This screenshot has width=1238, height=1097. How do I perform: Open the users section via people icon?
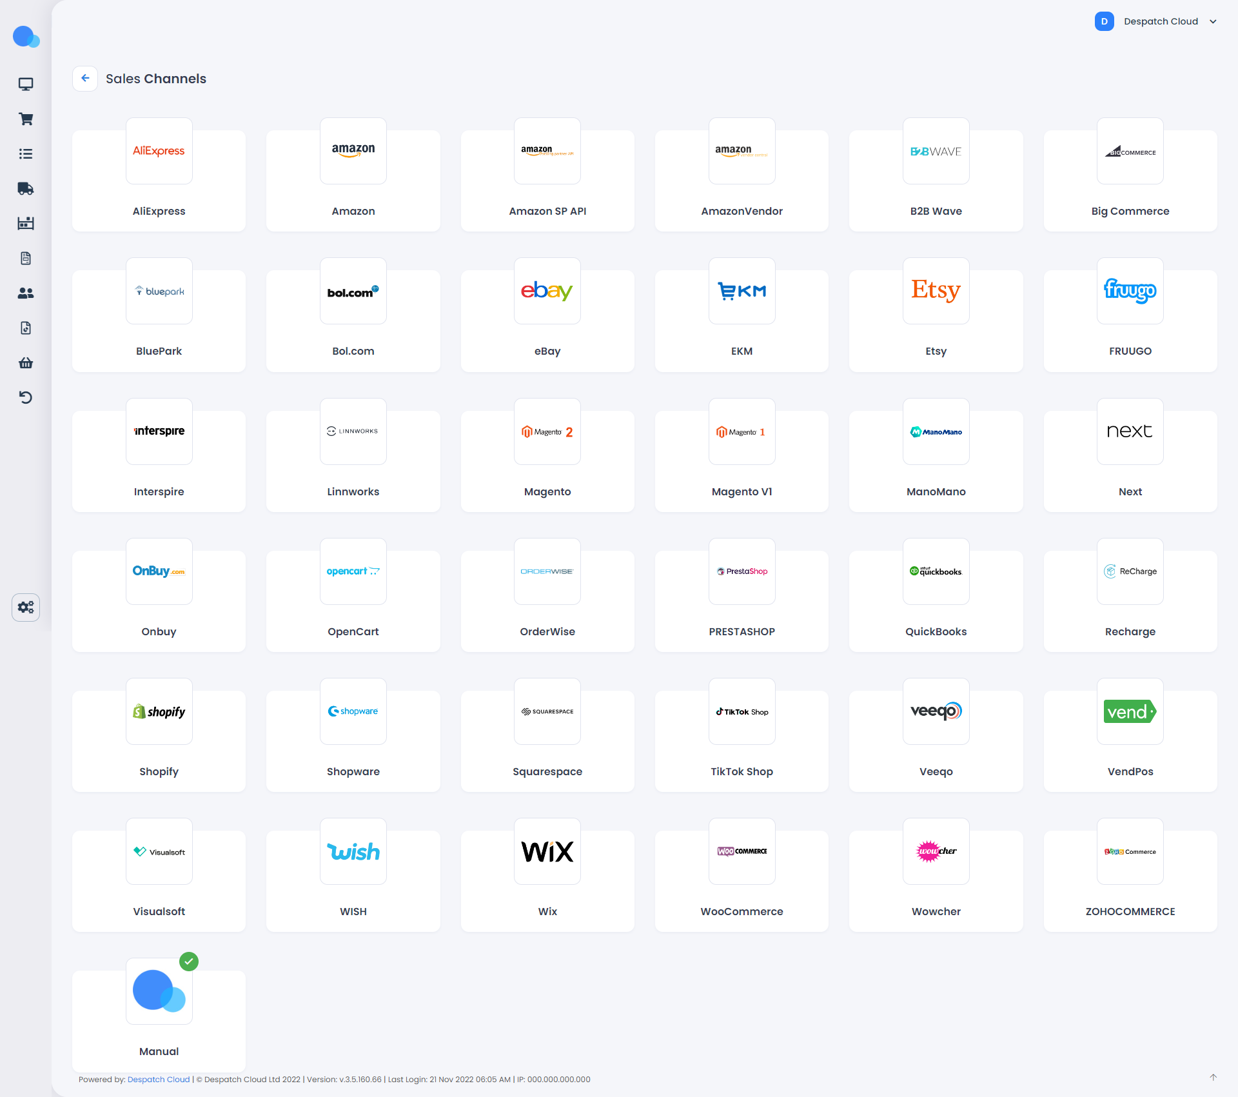tap(26, 293)
